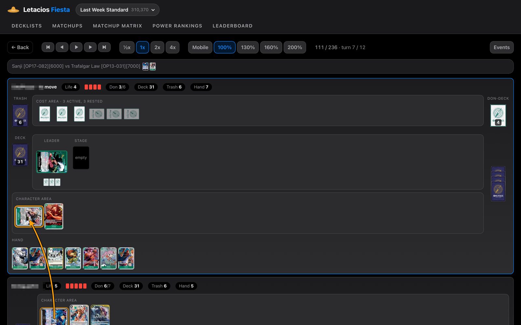Go to the Matchup Matrix tab
521x325 pixels.
(x=118, y=26)
